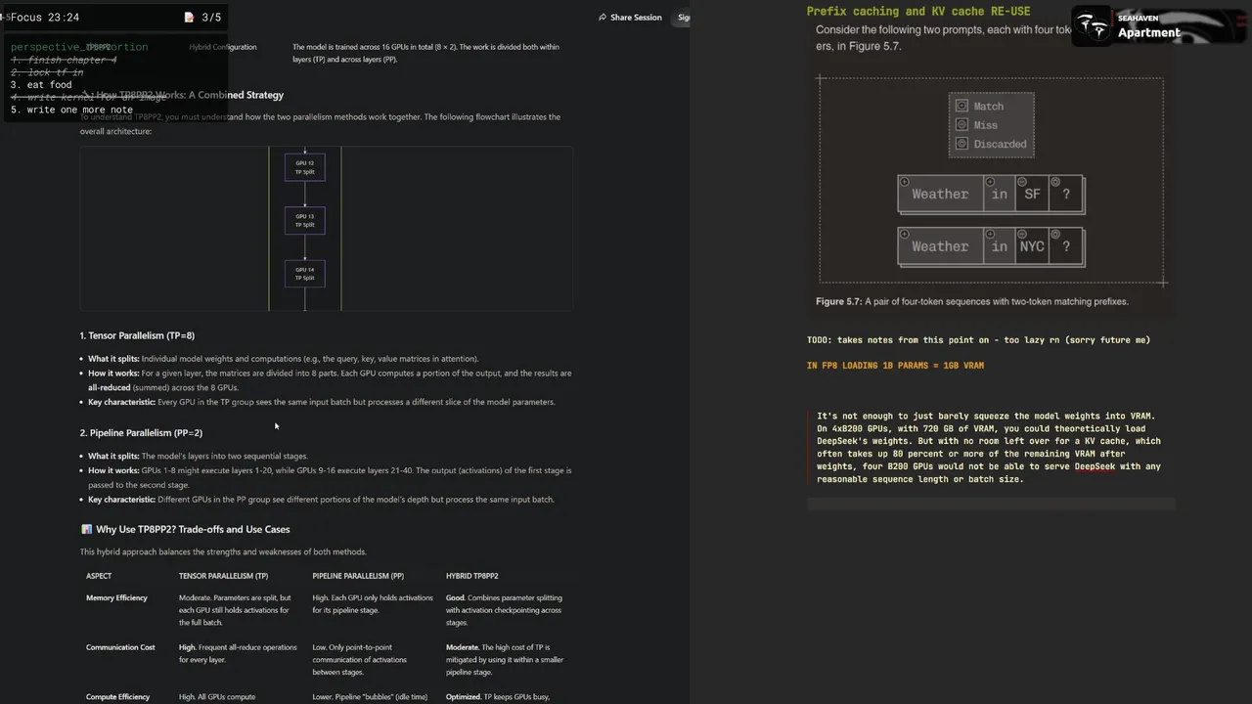
Task: Click the Share Session arrow icon
Action: [603, 17]
